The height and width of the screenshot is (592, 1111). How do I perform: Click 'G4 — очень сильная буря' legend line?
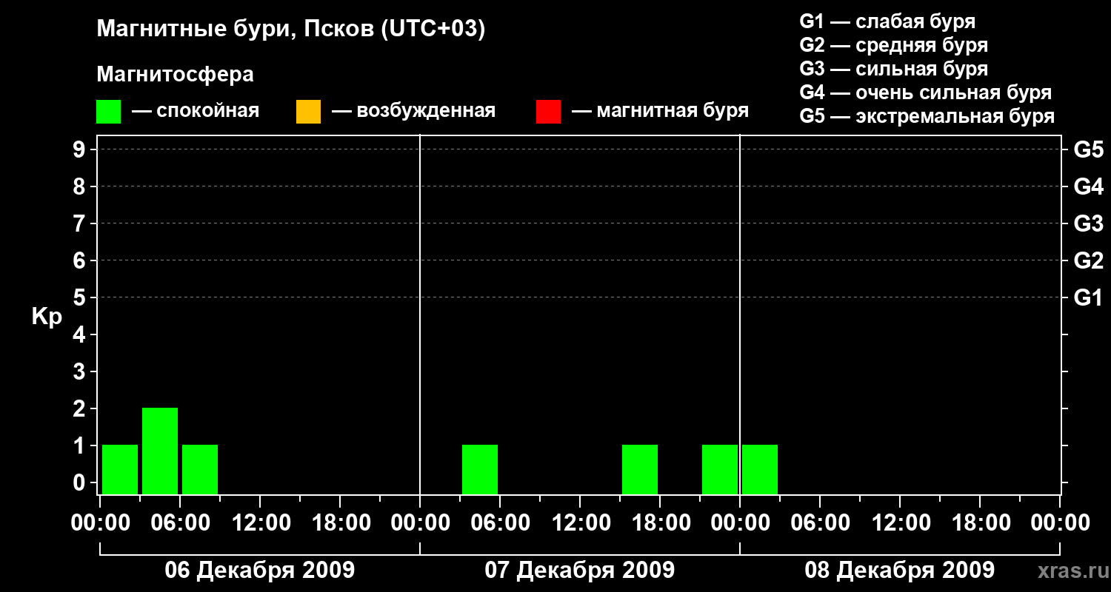pyautogui.click(x=926, y=92)
